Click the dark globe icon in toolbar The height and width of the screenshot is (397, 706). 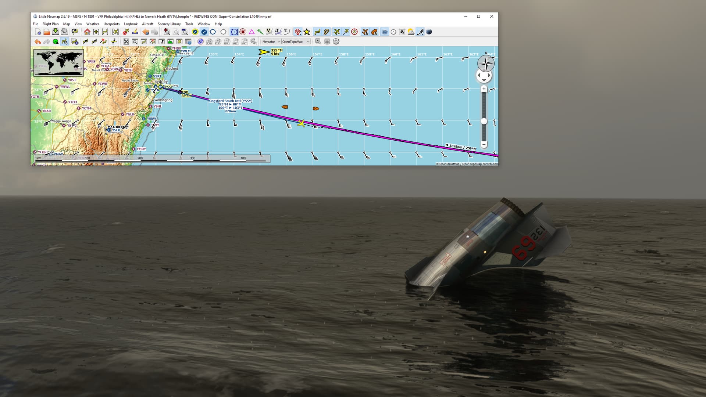(x=429, y=32)
